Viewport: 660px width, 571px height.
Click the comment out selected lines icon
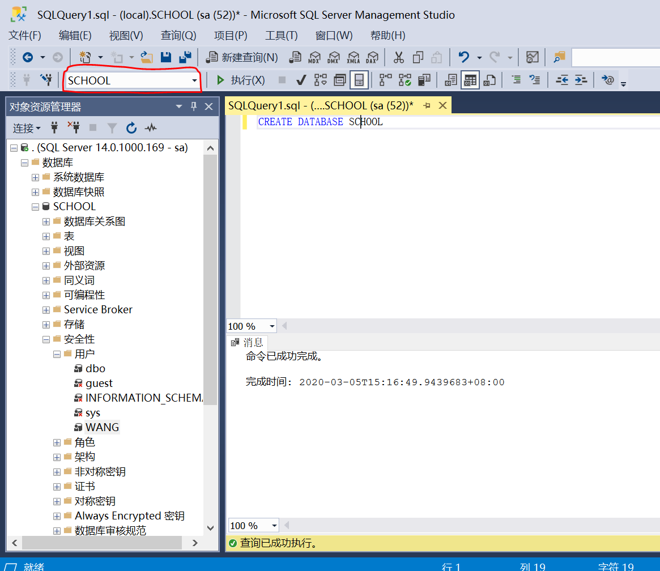pos(516,79)
